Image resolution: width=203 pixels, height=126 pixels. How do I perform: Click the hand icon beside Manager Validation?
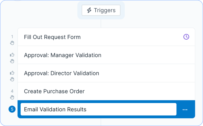pyautogui.click(x=12, y=61)
